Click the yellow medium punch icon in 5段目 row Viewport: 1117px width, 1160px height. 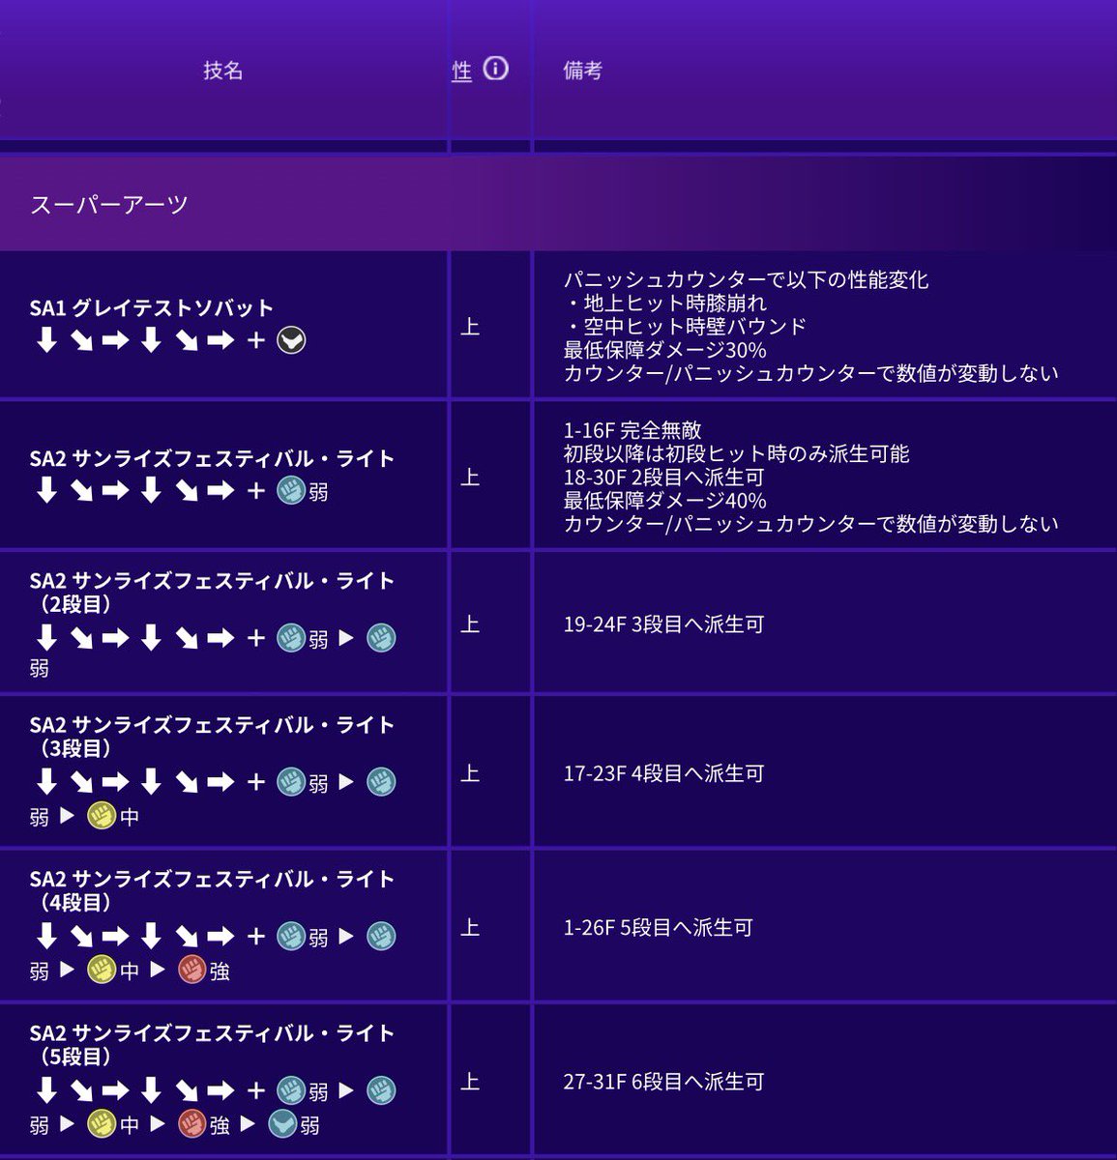click(102, 1124)
